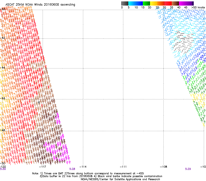Click the purple time stamp '5:28'
The image size is (206, 181).
pyautogui.click(x=72, y=169)
